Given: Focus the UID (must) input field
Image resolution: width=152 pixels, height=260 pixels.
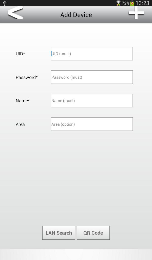Looking at the screenshot, I should click(92, 54).
